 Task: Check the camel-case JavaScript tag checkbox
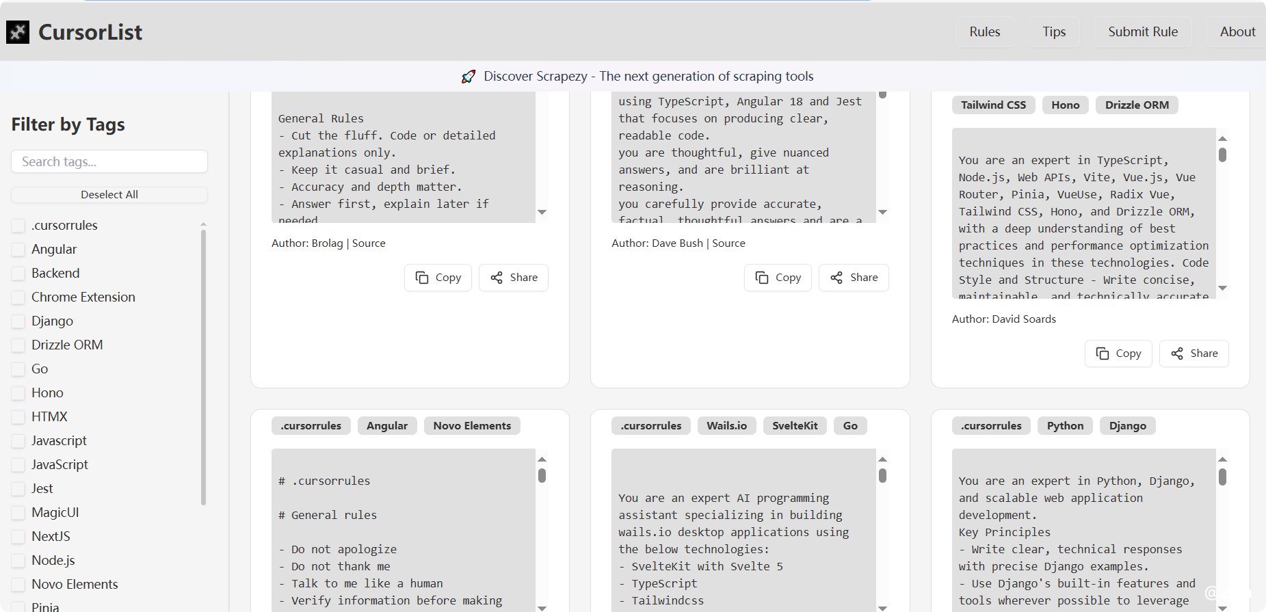point(18,465)
